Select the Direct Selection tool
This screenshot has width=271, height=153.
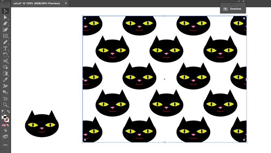[x=5, y=17]
